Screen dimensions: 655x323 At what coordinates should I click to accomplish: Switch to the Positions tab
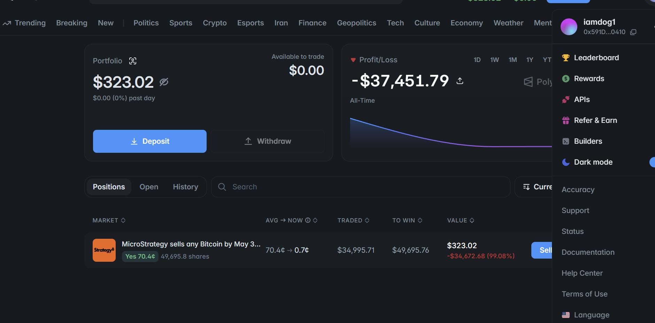109,187
